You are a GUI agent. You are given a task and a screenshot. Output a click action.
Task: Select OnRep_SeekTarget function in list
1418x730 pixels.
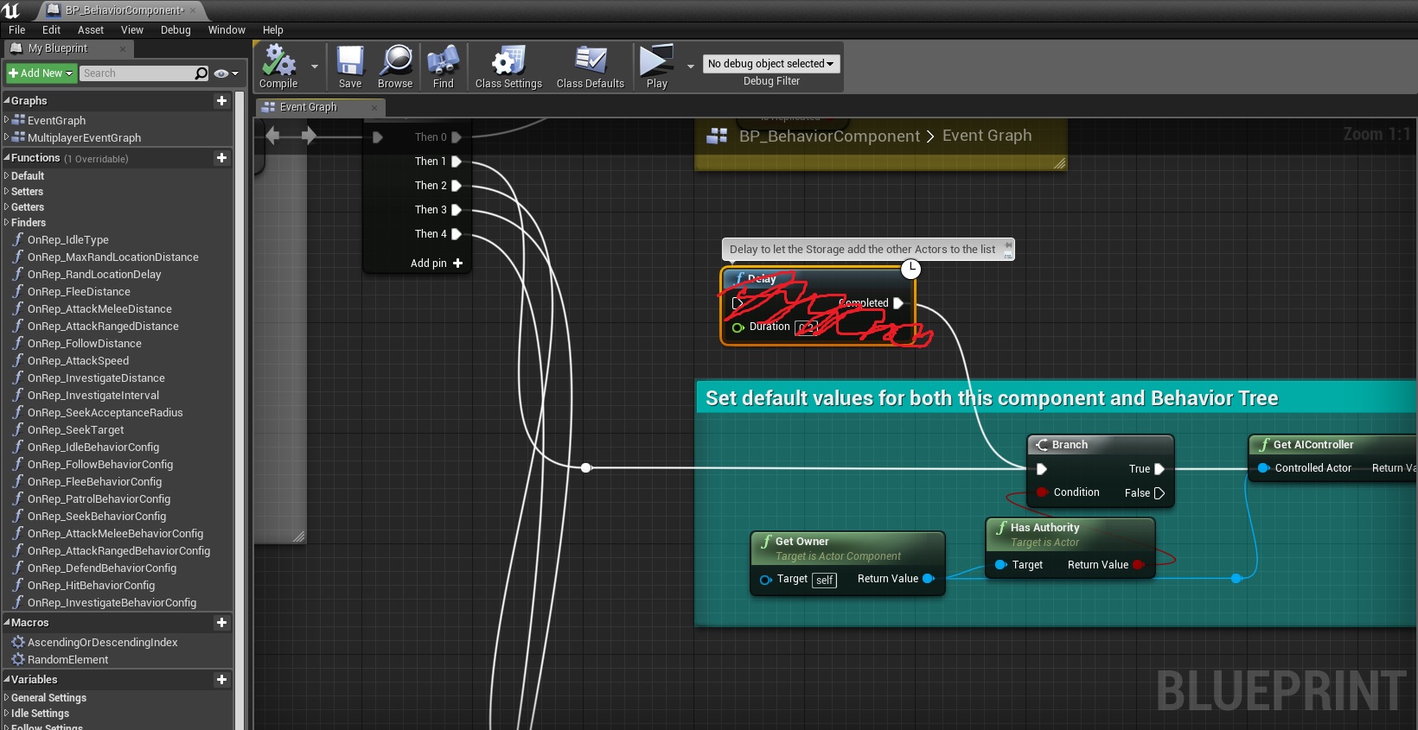click(x=75, y=430)
